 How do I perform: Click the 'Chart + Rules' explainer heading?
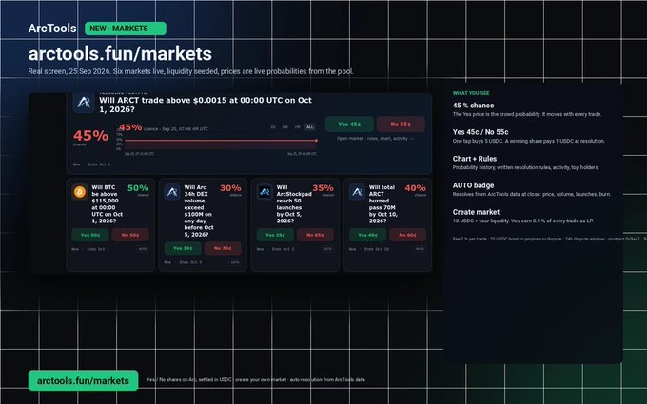[x=475, y=159]
